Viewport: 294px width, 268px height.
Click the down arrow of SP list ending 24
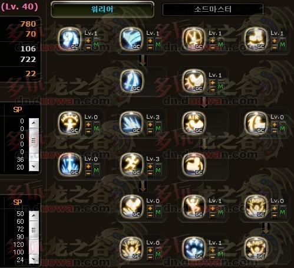[34, 259]
